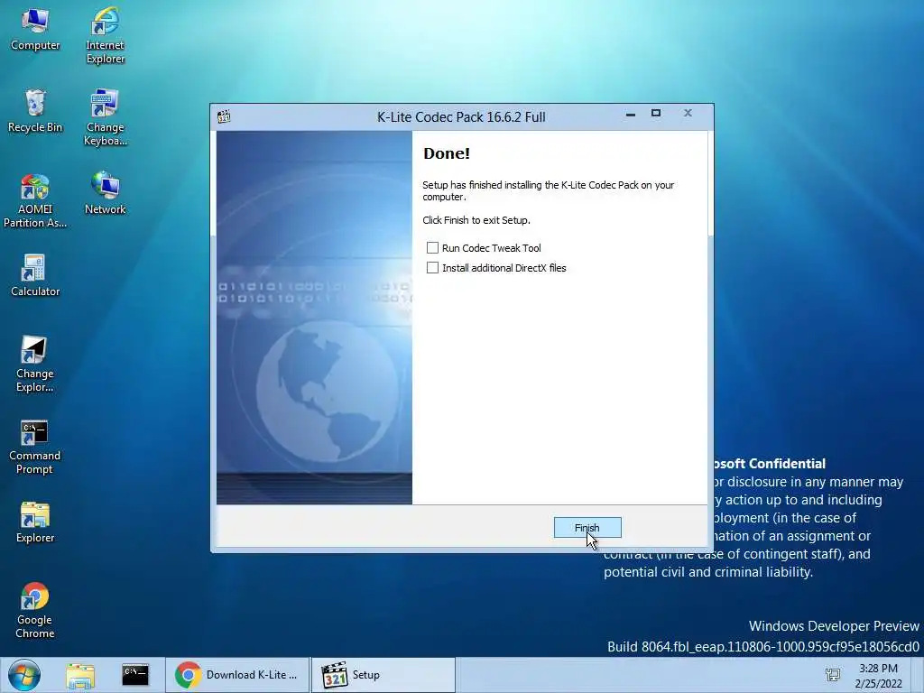Image resolution: width=924 pixels, height=693 pixels.
Task: Open the taskbar clock showing 3:28 PM
Action: pos(878,676)
